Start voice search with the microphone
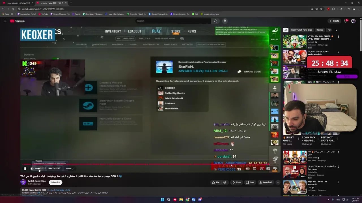This screenshot has width=362, height=203. pyautogui.click(x=225, y=21)
